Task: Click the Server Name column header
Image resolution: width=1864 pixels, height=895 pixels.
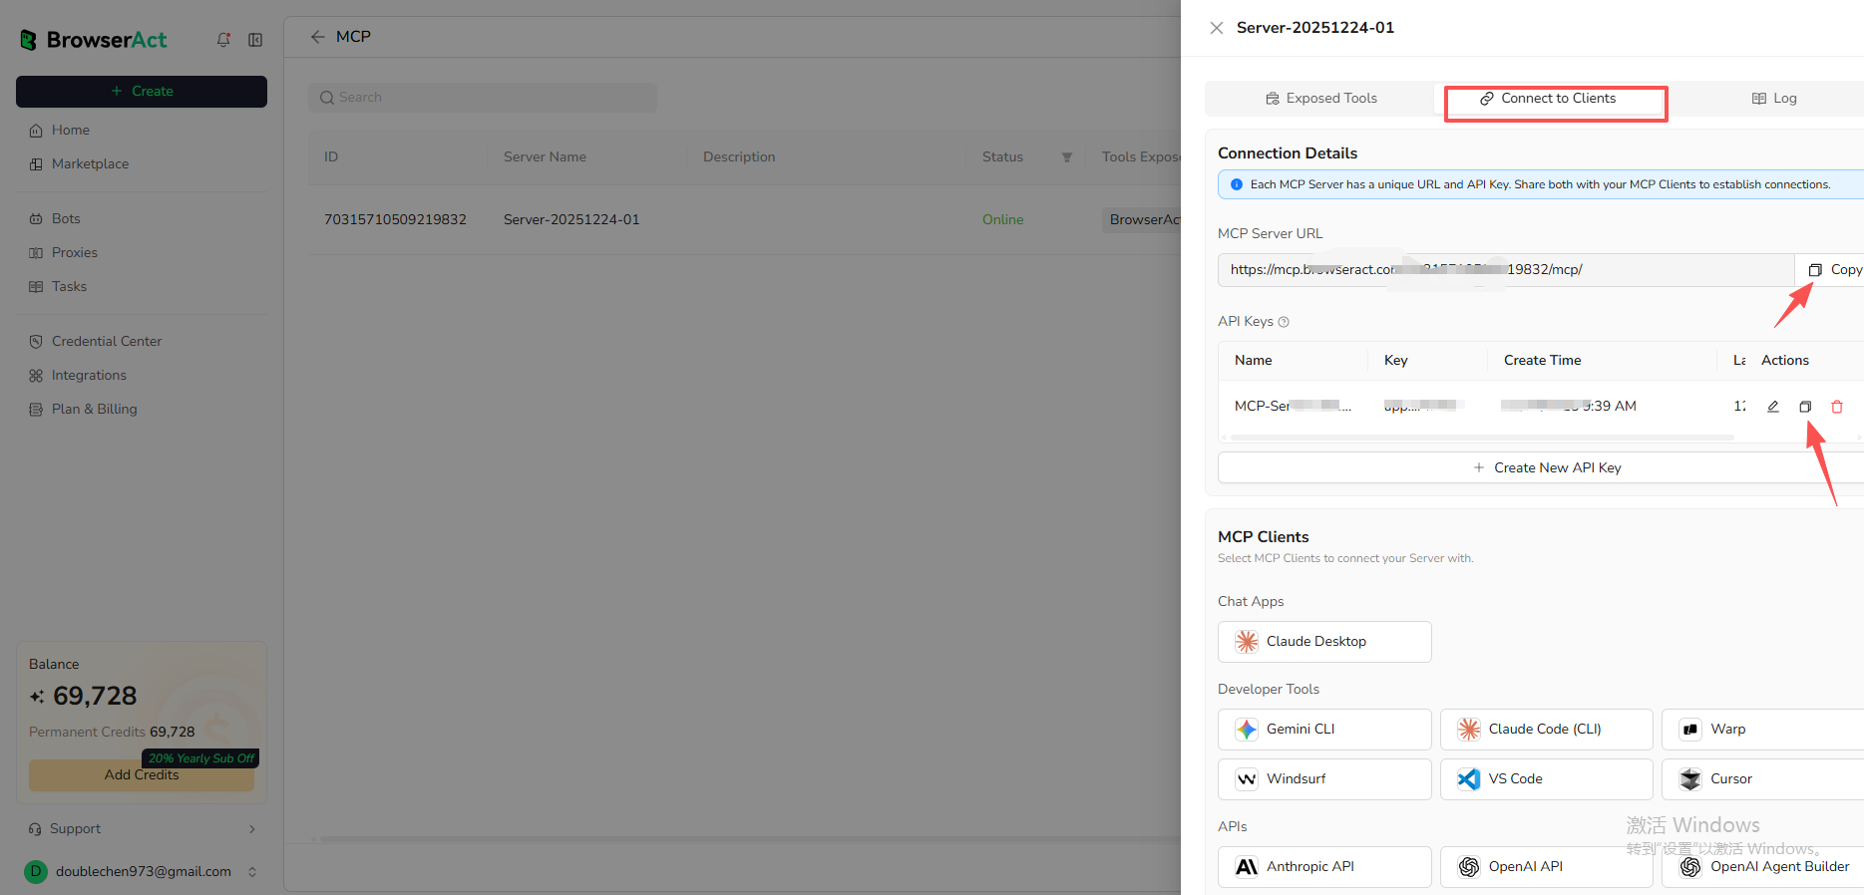Action: pyautogui.click(x=545, y=157)
